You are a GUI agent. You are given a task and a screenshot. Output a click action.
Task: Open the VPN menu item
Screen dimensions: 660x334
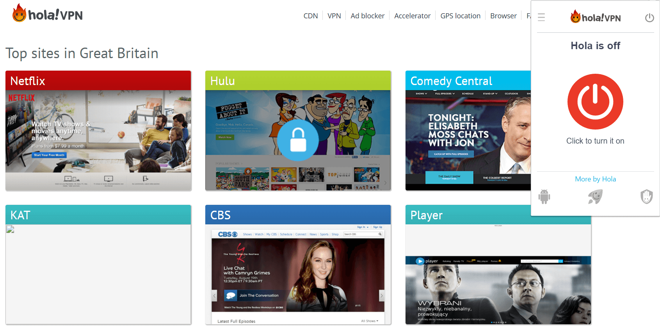point(334,16)
